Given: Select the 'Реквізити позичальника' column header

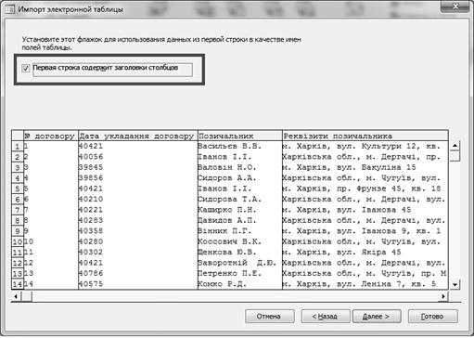Looking at the screenshot, I should [x=365, y=136].
